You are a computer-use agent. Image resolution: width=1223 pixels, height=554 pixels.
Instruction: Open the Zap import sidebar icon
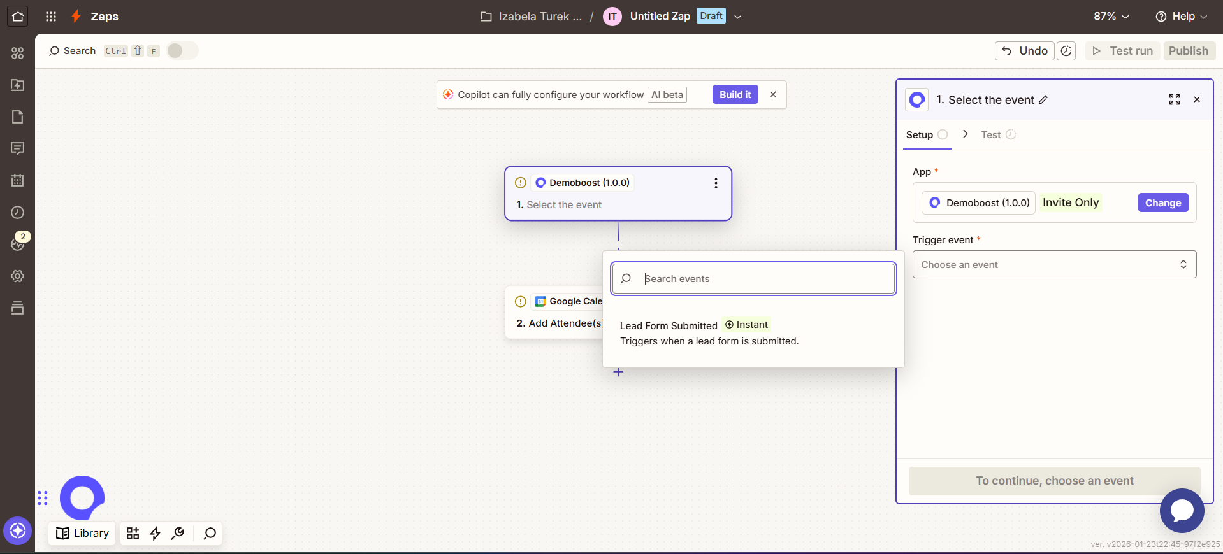pyautogui.click(x=17, y=85)
